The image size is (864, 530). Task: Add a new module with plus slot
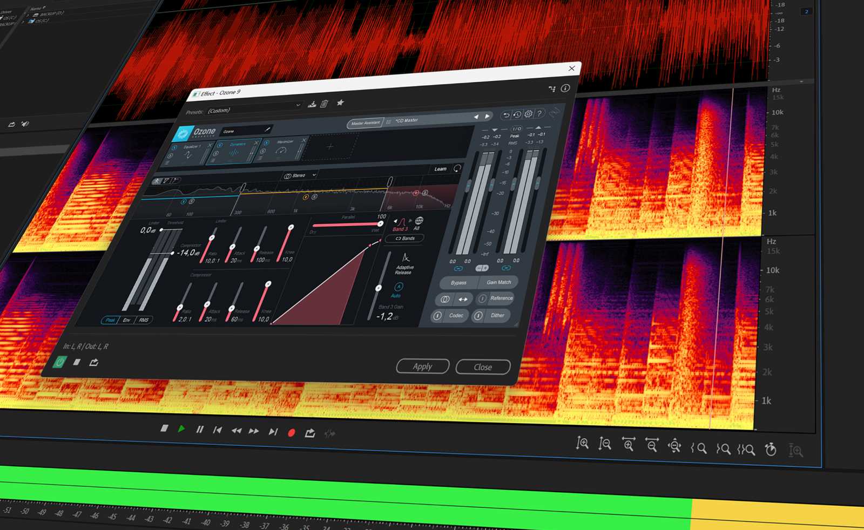(x=330, y=146)
